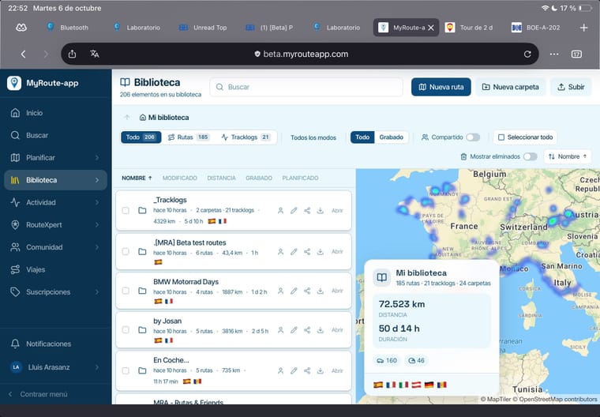
Task: Check the _Tracklogs folder checkbox
Action: [126, 210]
